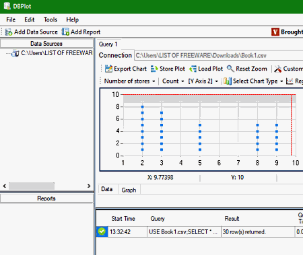Click the Brought text next to the V logo

click(x=292, y=32)
